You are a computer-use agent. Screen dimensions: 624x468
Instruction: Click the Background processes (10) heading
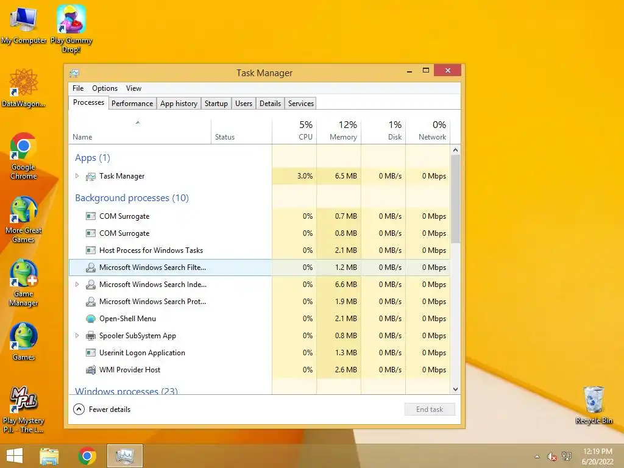132,198
